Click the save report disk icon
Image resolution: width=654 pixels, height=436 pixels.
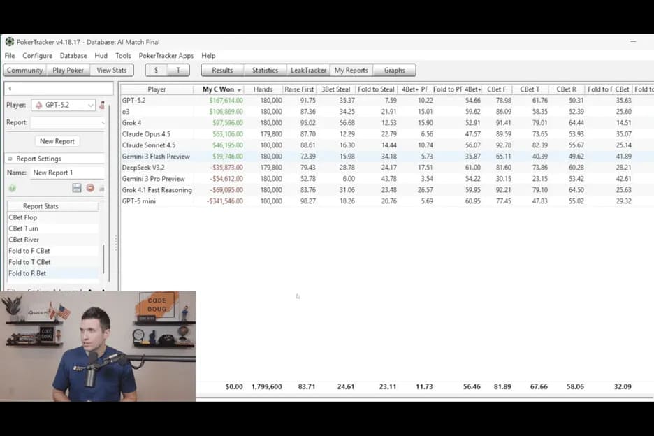point(77,189)
